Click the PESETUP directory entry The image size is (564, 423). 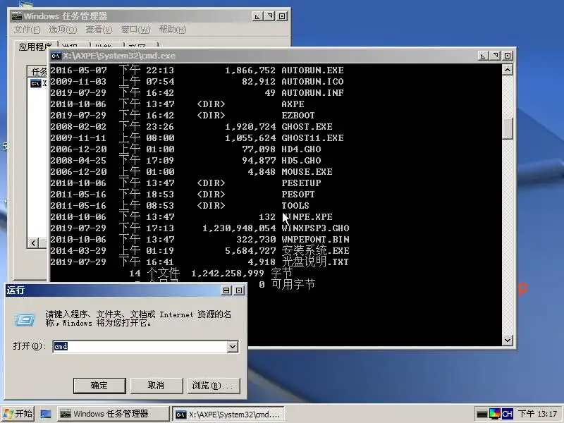(301, 183)
